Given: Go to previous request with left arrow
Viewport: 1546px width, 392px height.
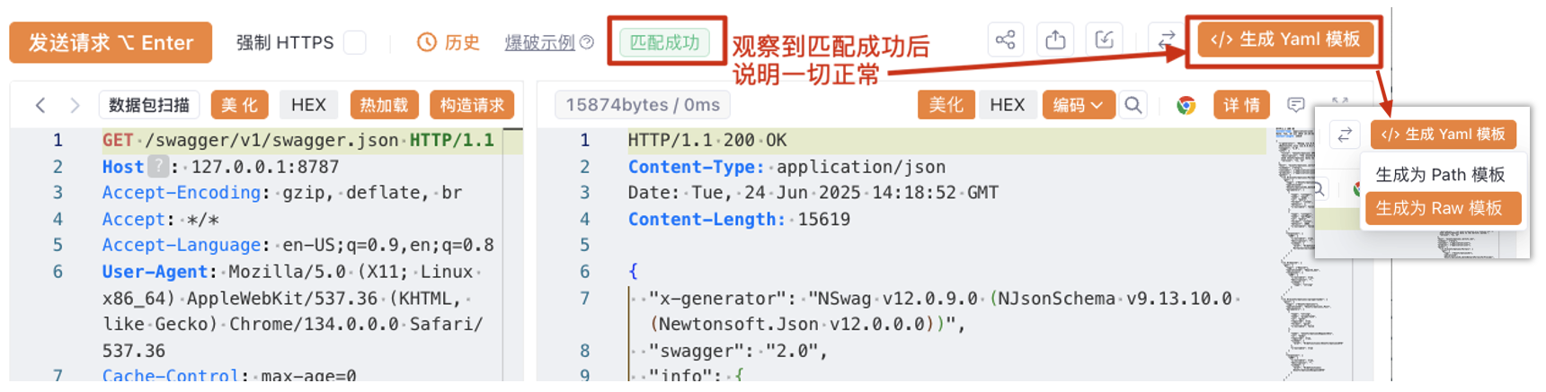Looking at the screenshot, I should [40, 105].
